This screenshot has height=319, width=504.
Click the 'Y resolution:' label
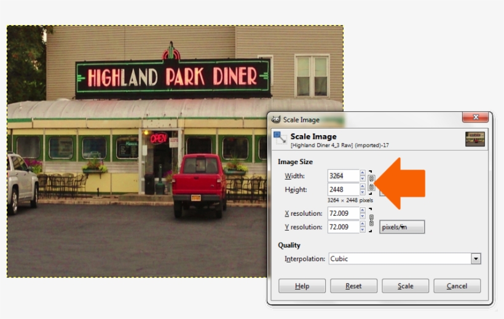pyautogui.click(x=304, y=227)
